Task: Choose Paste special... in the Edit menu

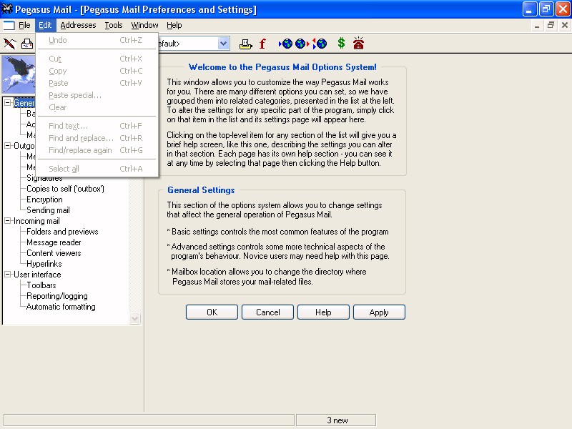Action: click(97, 95)
